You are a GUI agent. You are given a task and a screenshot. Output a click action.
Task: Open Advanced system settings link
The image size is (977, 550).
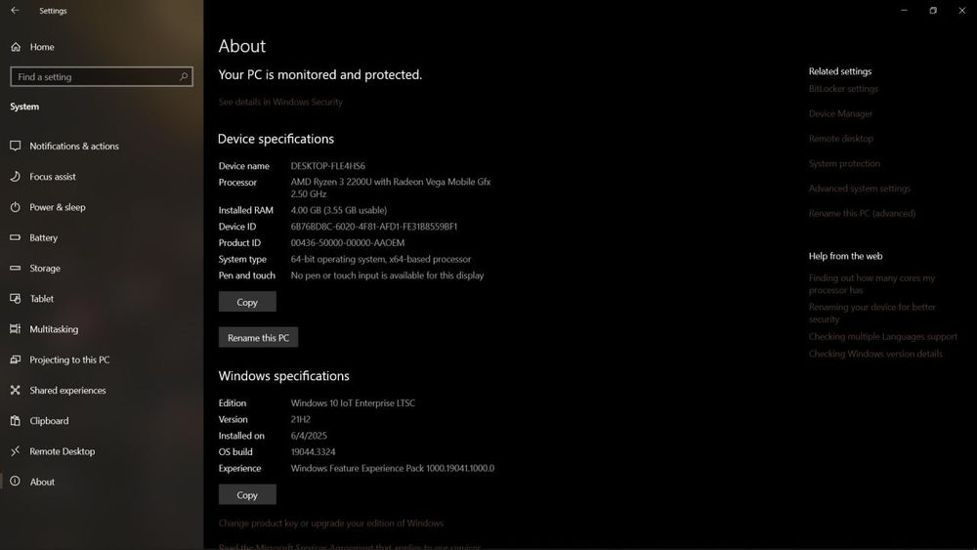(859, 189)
